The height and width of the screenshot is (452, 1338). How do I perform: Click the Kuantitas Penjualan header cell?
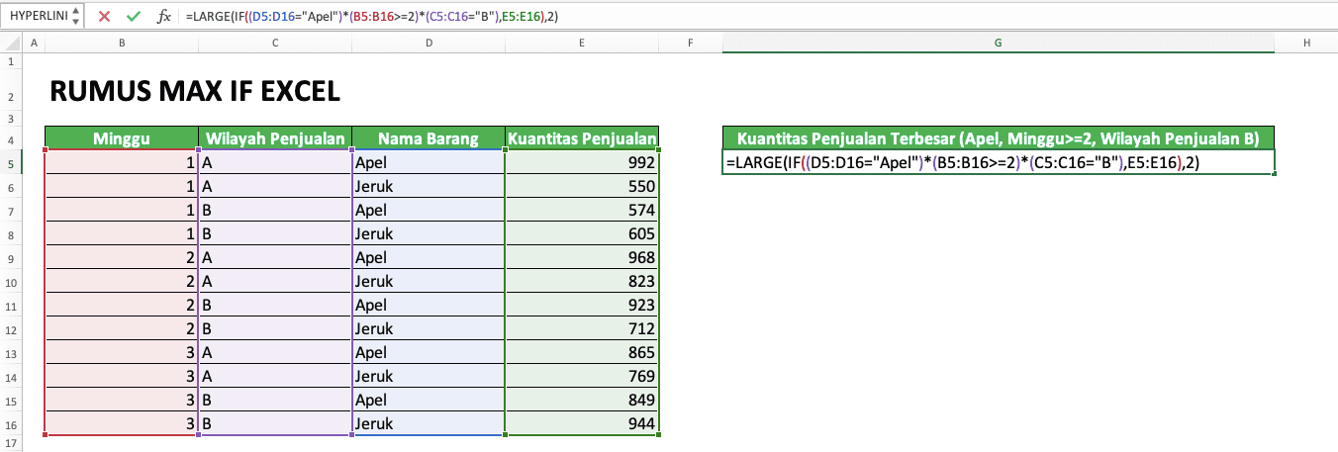click(582, 138)
